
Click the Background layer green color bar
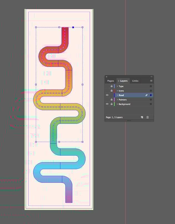tap(114, 104)
